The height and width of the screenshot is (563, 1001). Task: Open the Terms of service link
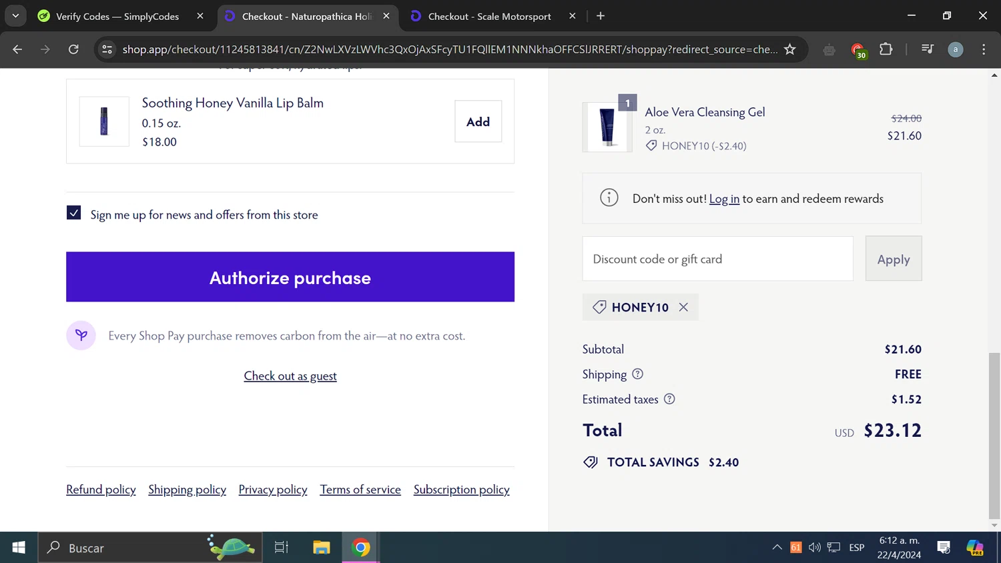[360, 490]
